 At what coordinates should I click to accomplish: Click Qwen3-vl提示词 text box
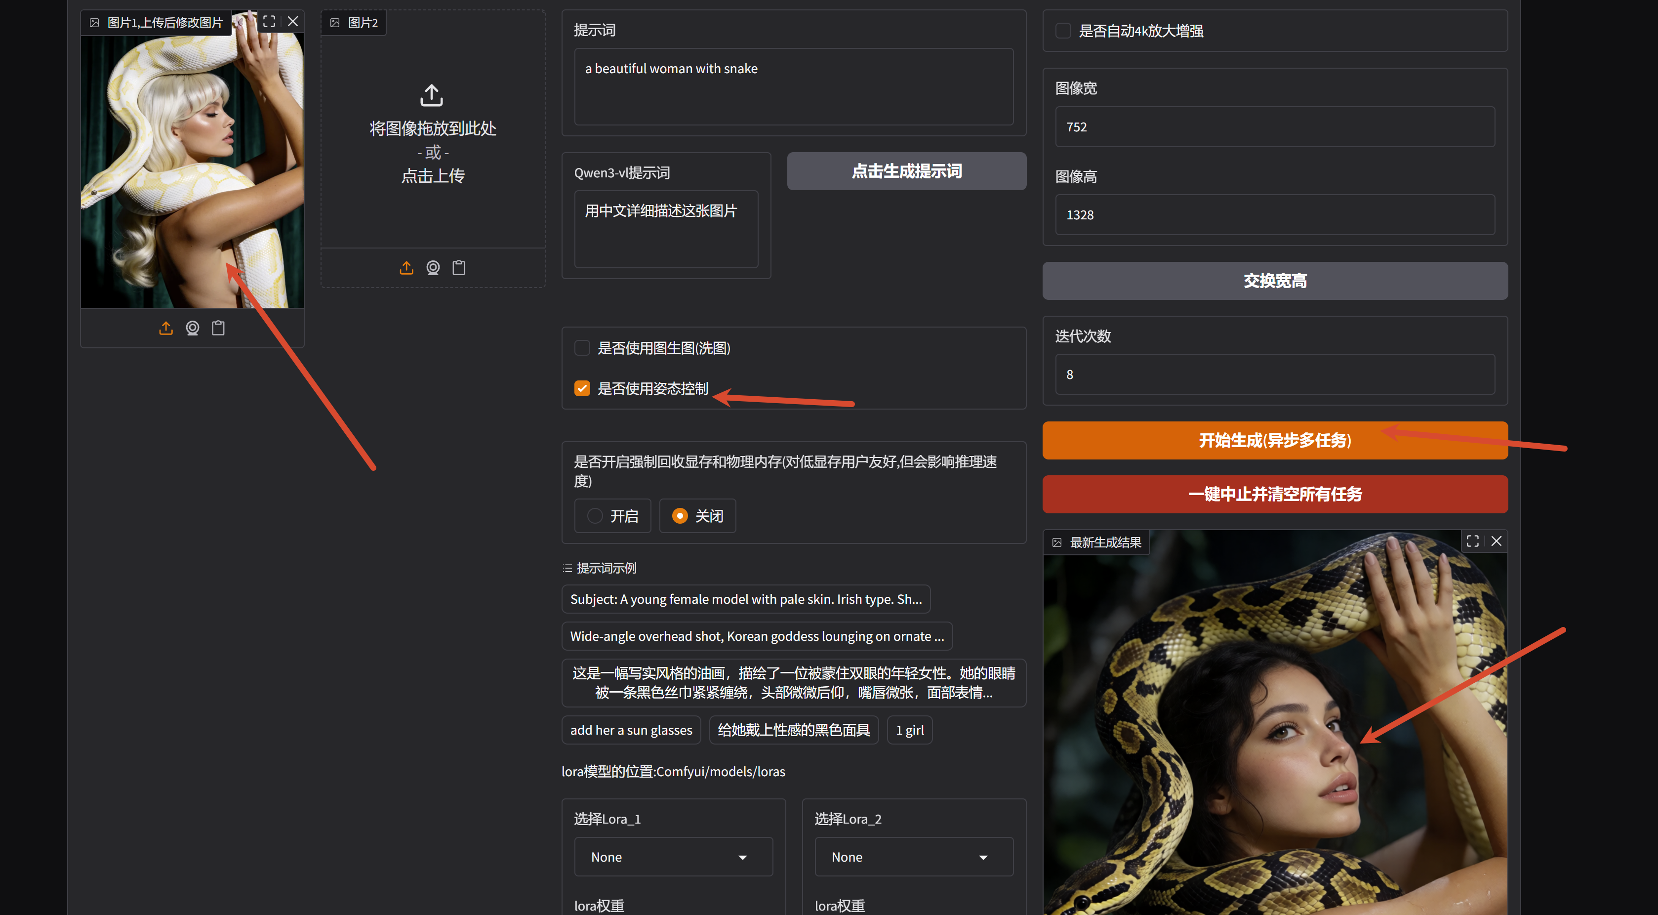[665, 229]
